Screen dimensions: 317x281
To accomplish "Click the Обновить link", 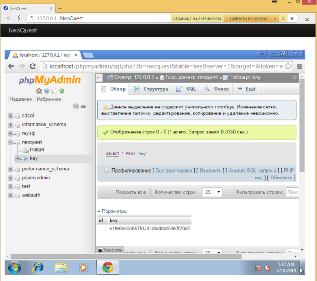I will 281,177.
